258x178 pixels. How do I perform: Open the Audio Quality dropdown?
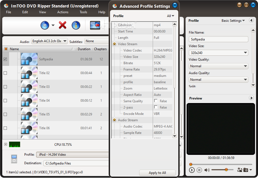point(219,80)
